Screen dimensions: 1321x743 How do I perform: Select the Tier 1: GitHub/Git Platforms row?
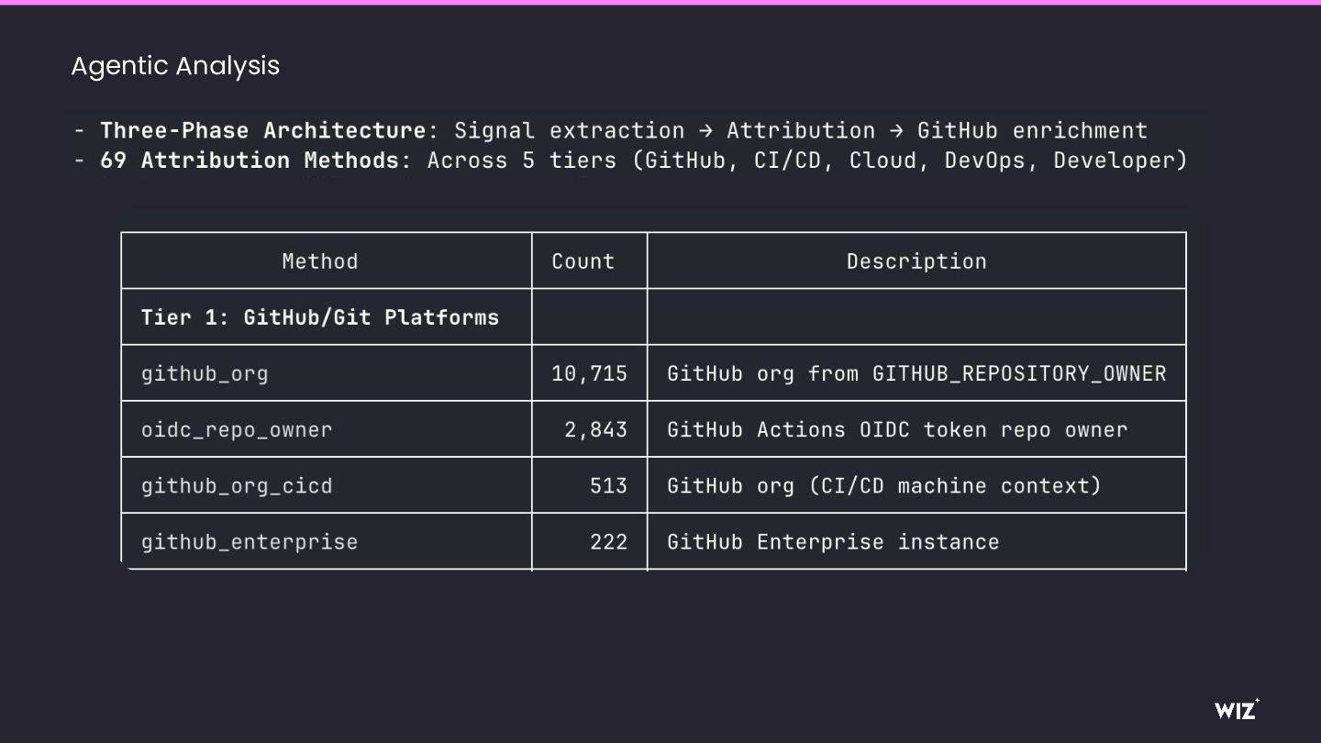tap(319, 317)
